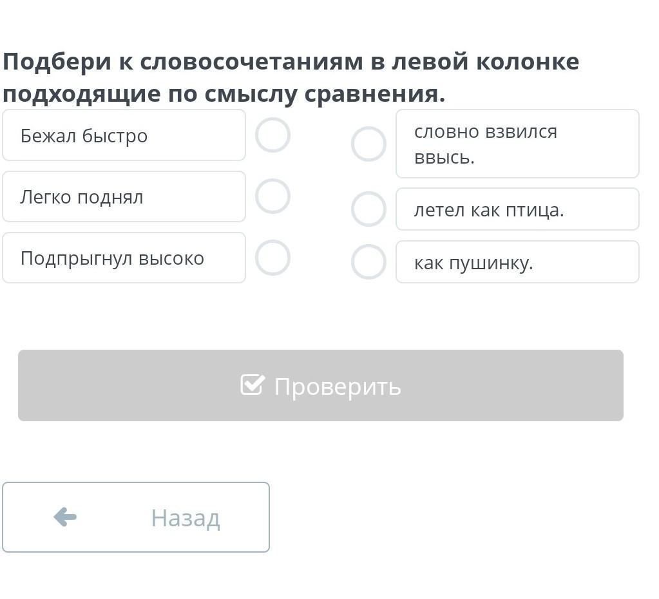Go back using the Назад label

(186, 518)
